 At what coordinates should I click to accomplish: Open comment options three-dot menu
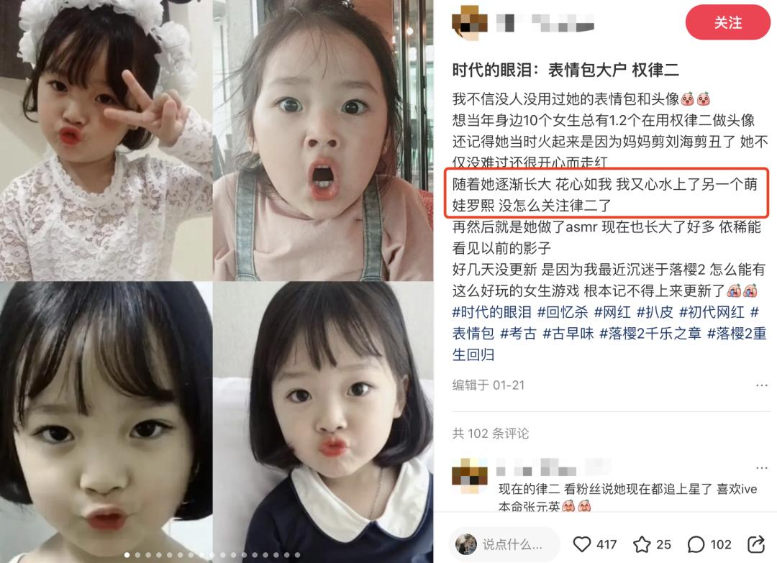point(762,467)
